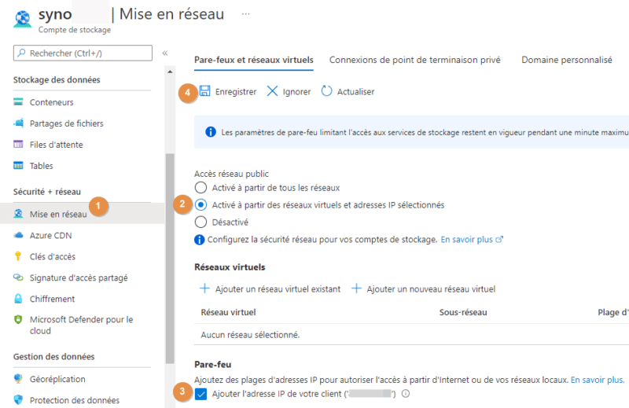Switch to Pare-feux et réseaux virtuels tab
This screenshot has height=408, width=629.
253,60
